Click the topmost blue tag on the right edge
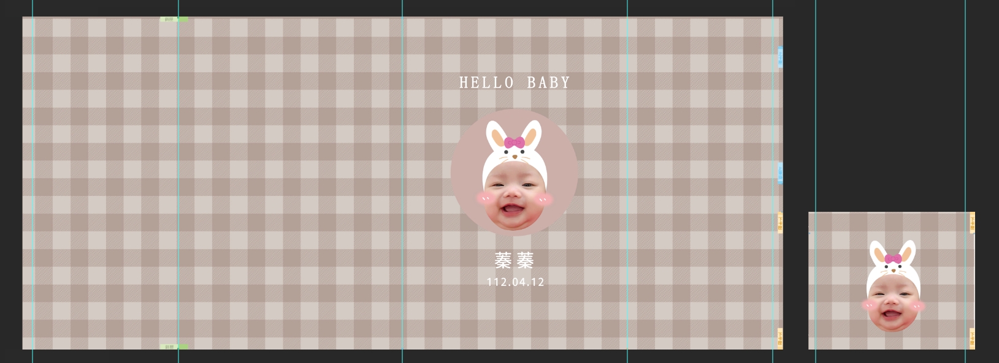The width and height of the screenshot is (999, 363). tap(780, 57)
